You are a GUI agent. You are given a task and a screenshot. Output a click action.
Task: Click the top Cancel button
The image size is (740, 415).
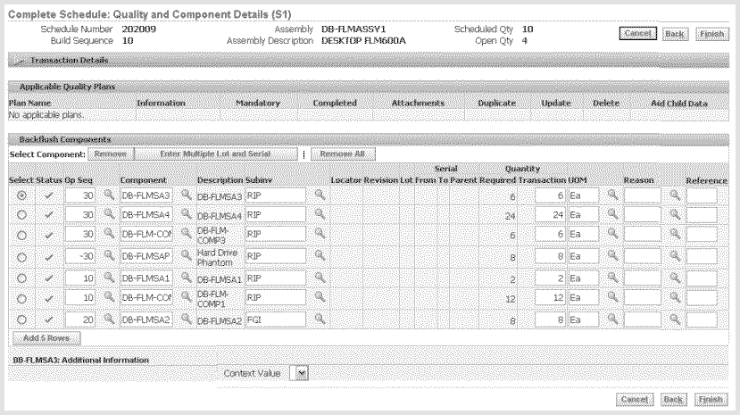[637, 33]
